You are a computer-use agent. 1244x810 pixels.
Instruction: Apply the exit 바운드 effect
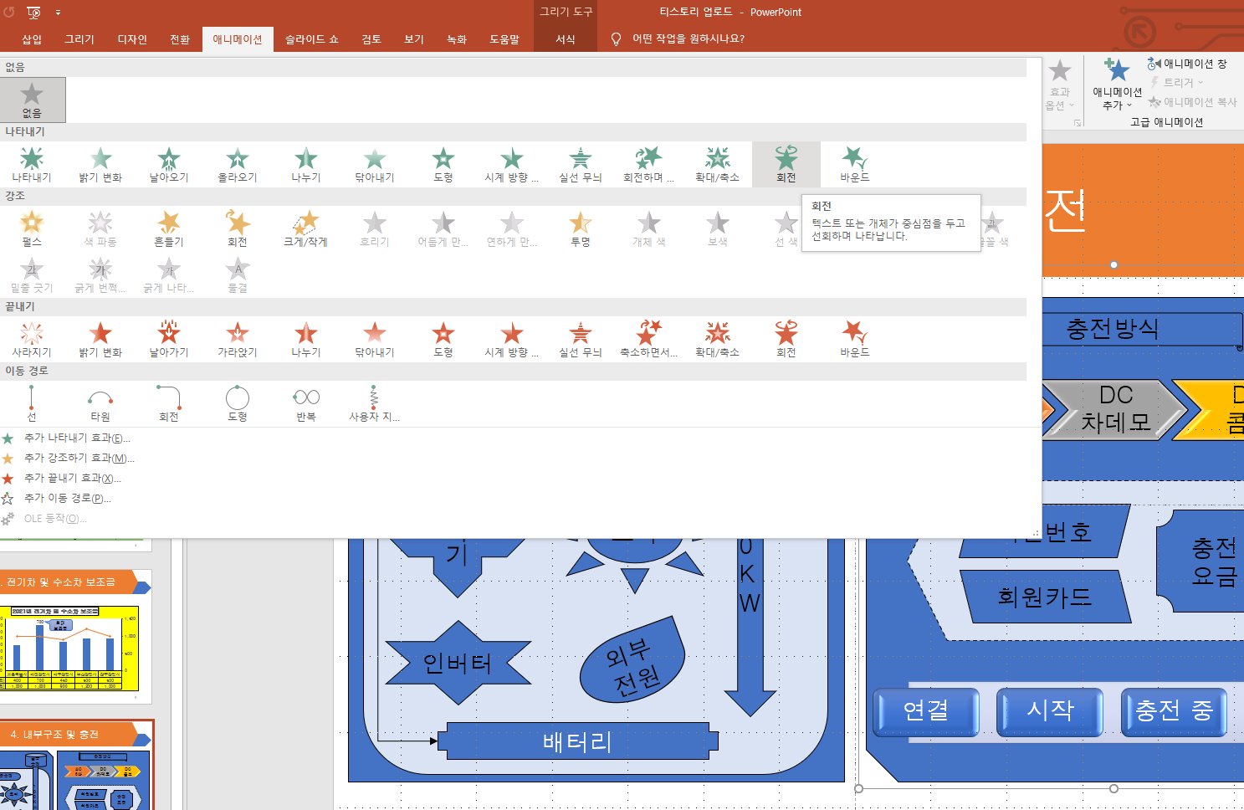pos(855,339)
